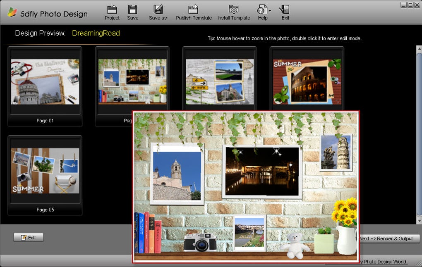
Task: Open the Project toolbar icon
Action: tap(112, 10)
